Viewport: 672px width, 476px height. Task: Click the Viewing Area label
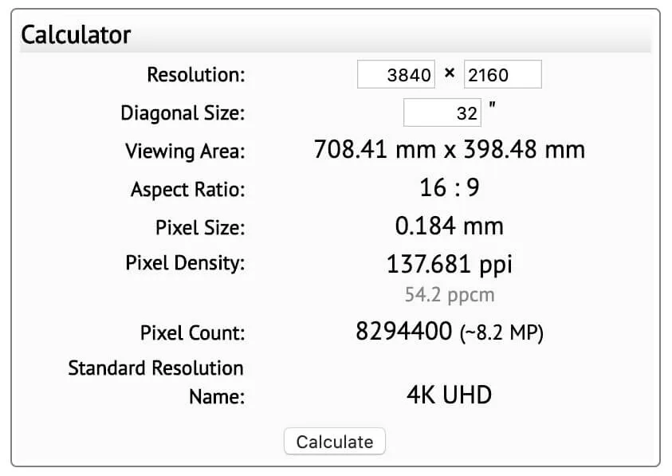[185, 151]
